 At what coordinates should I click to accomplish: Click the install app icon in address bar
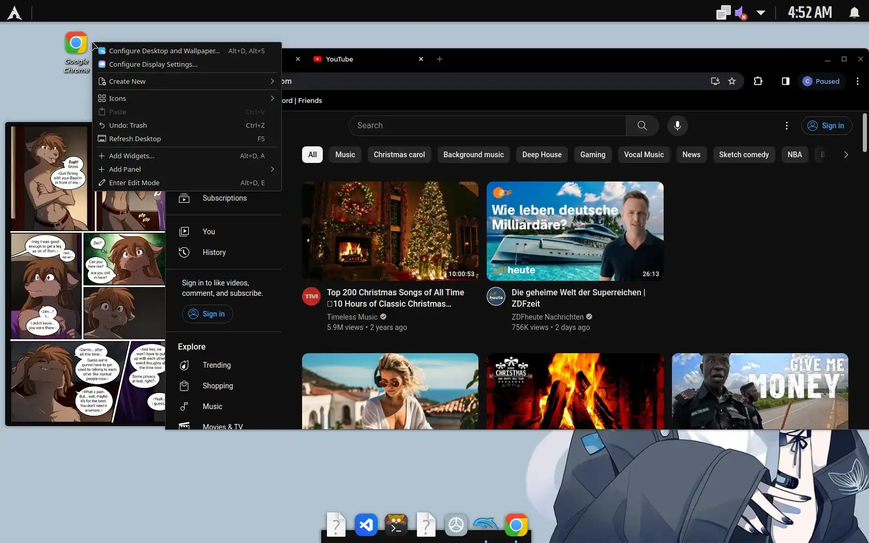click(715, 81)
